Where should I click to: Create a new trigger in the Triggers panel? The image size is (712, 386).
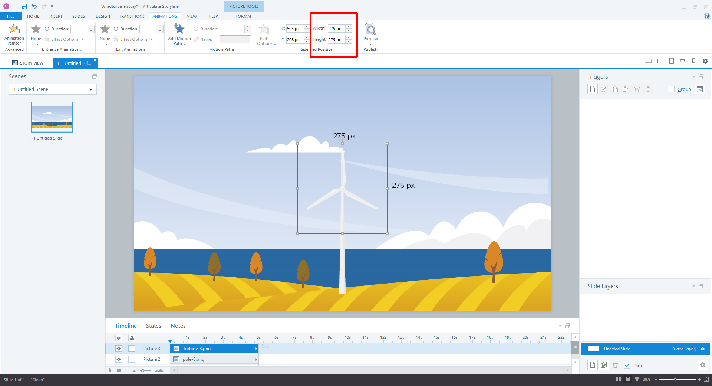(x=592, y=89)
